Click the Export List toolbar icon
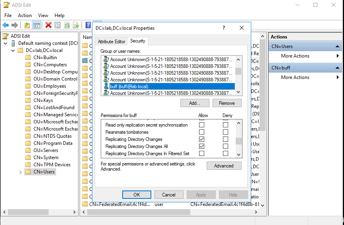Image resolution: width=344 pixels, height=225 pixels. (76, 25)
